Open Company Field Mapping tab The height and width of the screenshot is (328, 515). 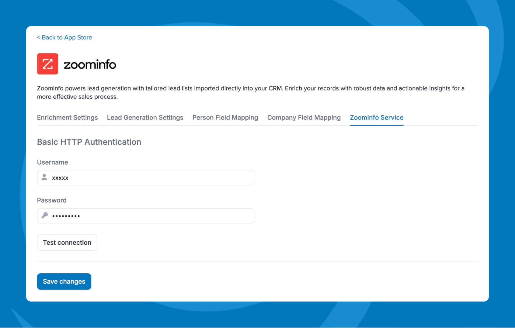click(304, 118)
